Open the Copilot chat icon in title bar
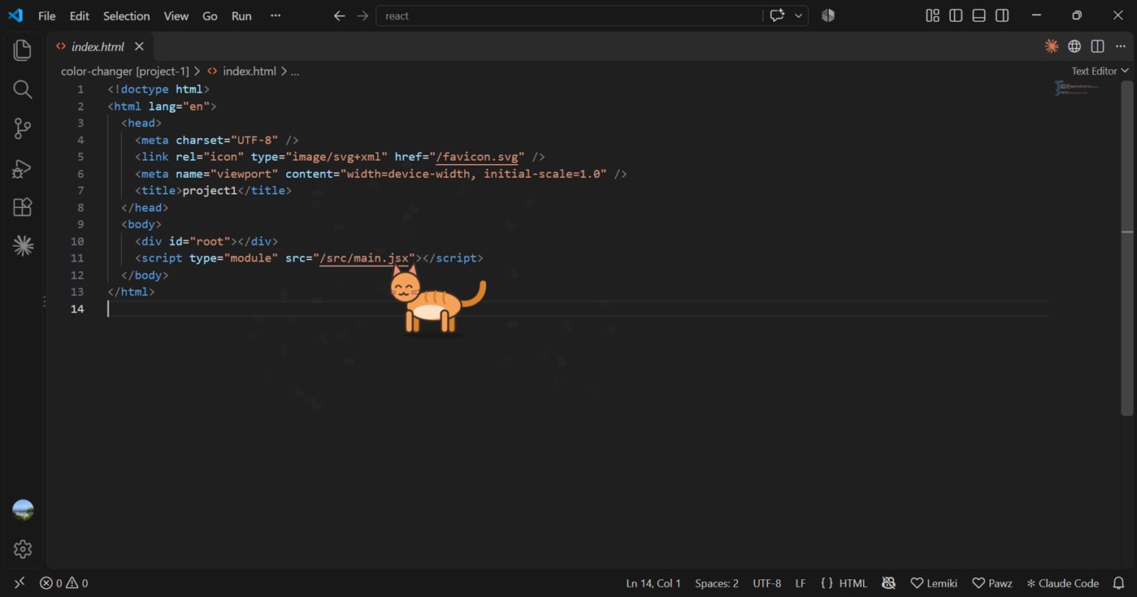Screen dimensions: 1137x597 pyautogui.click(x=777, y=15)
